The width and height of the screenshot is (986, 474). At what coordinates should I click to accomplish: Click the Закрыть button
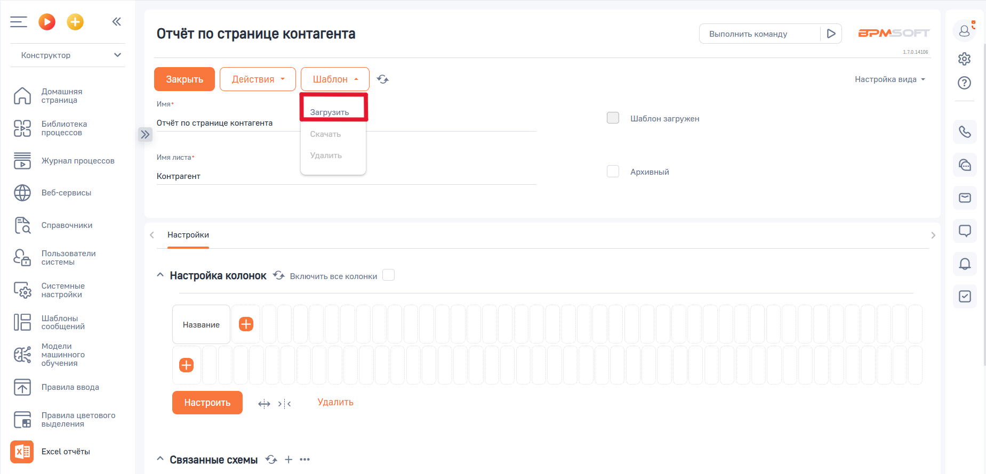(185, 79)
